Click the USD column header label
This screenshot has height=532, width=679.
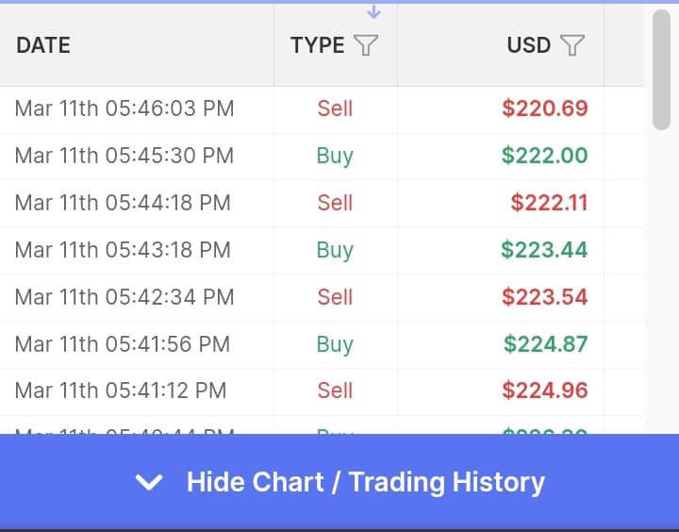click(529, 45)
